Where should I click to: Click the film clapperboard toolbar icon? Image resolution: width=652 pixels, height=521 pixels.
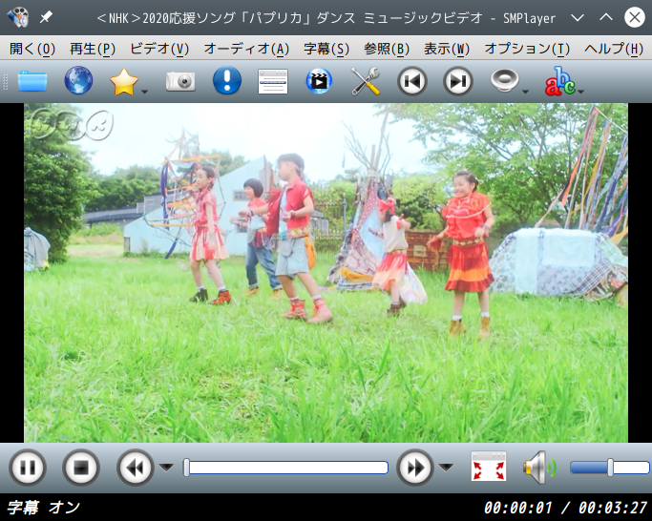click(319, 81)
